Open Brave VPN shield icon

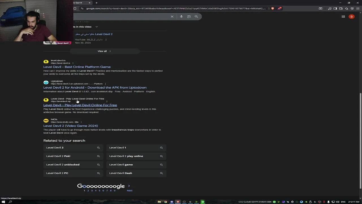(x=352, y=8)
